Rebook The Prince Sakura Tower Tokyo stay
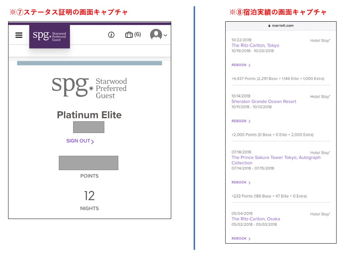Screen dimensions: 345x255 point(241,182)
